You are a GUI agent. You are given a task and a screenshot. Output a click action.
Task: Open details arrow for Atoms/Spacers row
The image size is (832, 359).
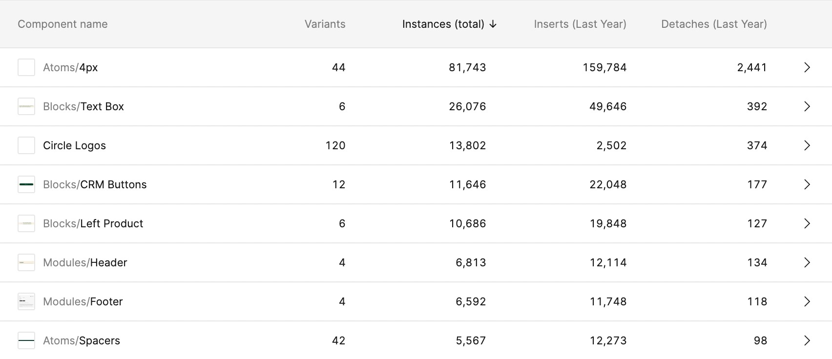pyautogui.click(x=807, y=340)
